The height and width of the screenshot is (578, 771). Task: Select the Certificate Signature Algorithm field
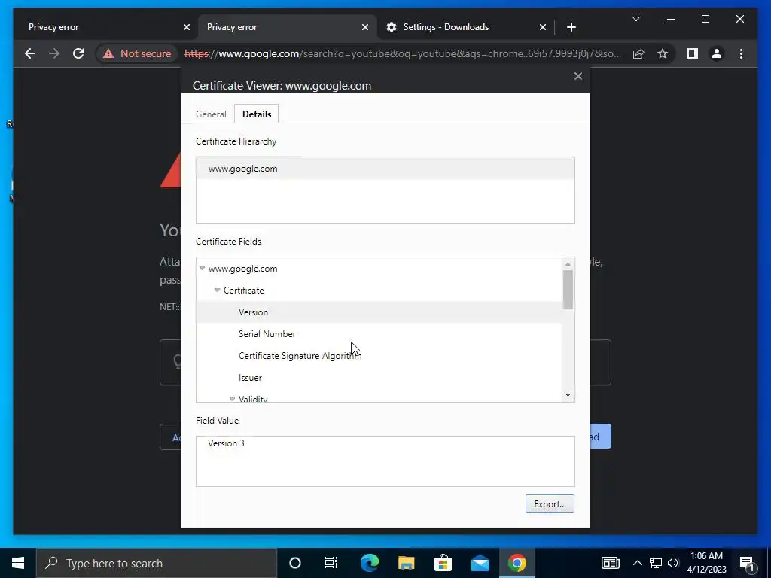tap(379, 355)
